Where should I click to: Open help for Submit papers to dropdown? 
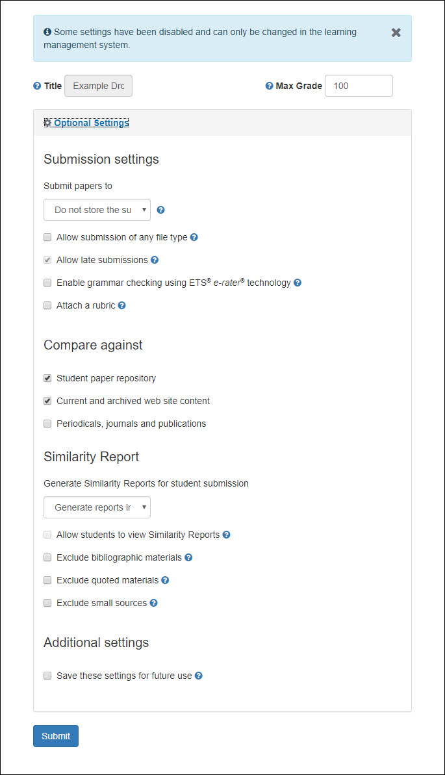(x=160, y=209)
